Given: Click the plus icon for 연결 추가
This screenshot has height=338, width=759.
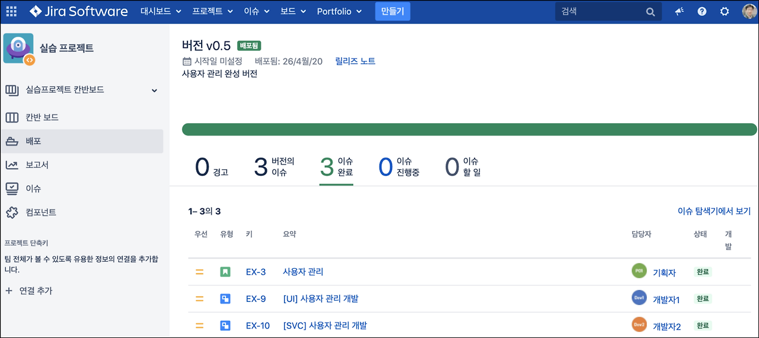Looking at the screenshot, I should point(8,291).
